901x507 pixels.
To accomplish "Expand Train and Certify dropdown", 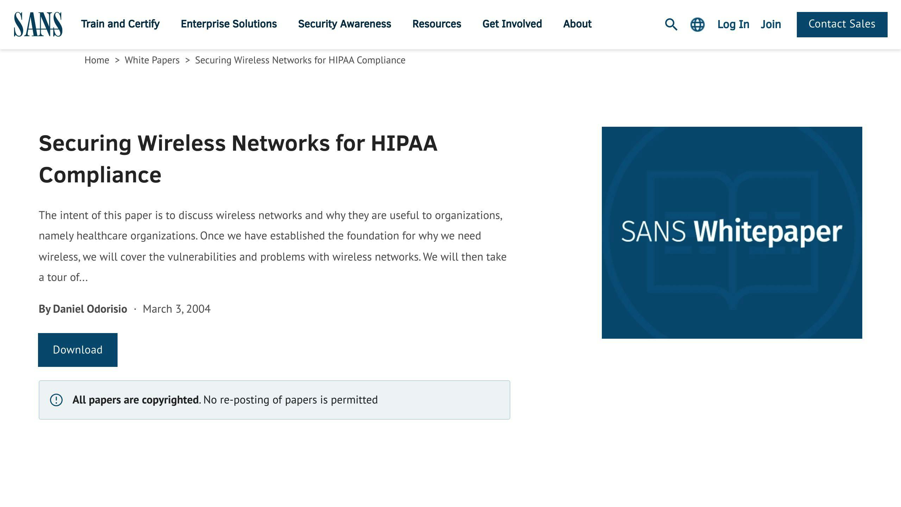I will click(x=120, y=24).
